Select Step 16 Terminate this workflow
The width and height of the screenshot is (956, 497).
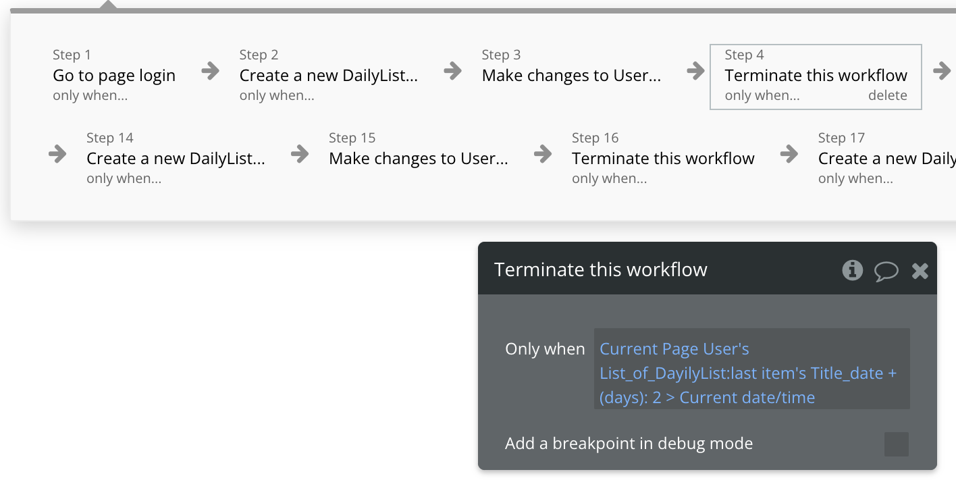pos(663,158)
